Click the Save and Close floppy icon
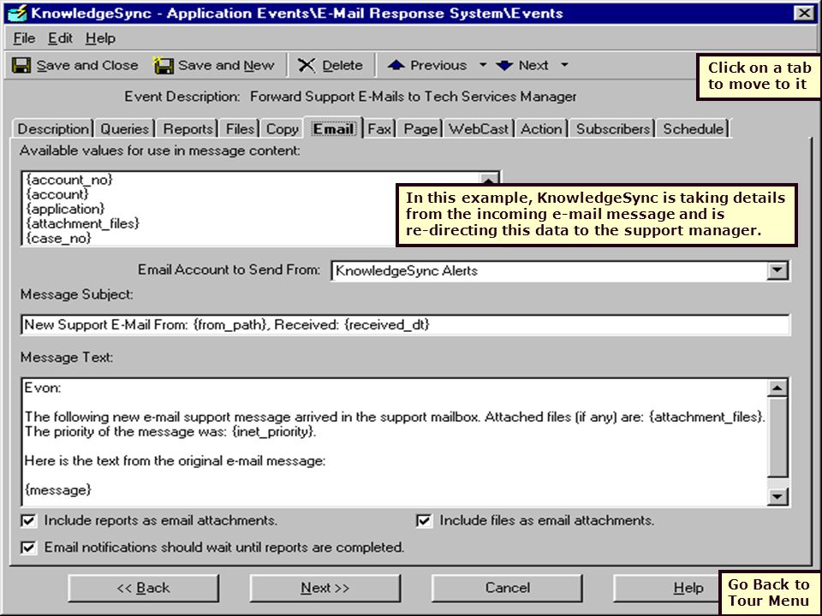 pyautogui.click(x=21, y=66)
